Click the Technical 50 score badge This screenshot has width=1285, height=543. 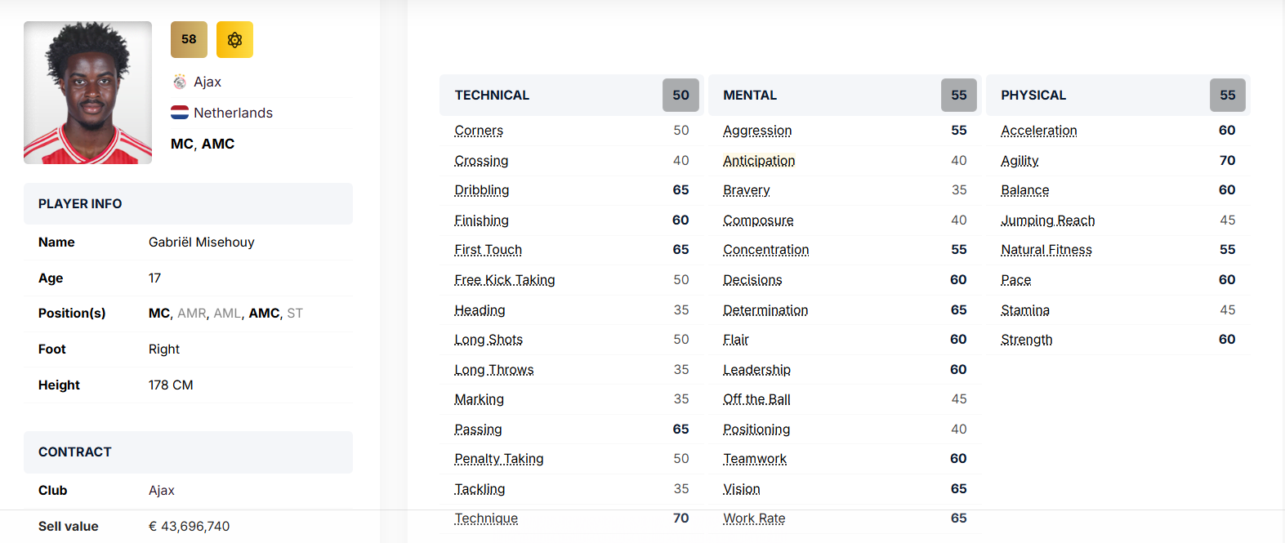coord(680,95)
